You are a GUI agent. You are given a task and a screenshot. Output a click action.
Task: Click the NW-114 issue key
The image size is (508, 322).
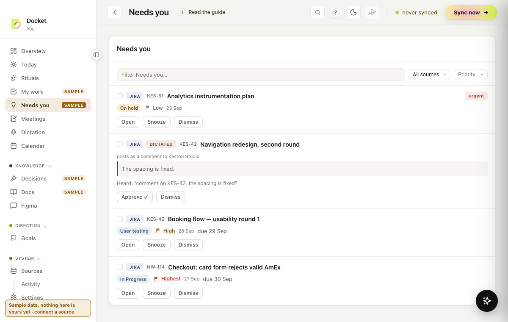point(156,267)
